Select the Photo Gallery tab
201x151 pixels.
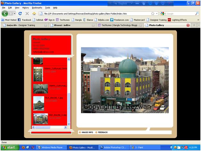167,25
